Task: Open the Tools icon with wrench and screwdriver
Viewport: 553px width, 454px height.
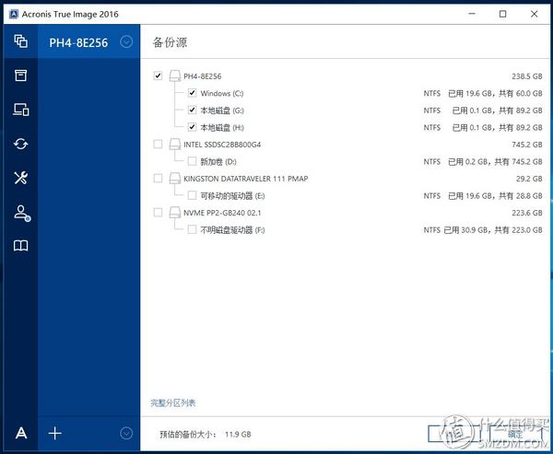Action: click(x=21, y=178)
